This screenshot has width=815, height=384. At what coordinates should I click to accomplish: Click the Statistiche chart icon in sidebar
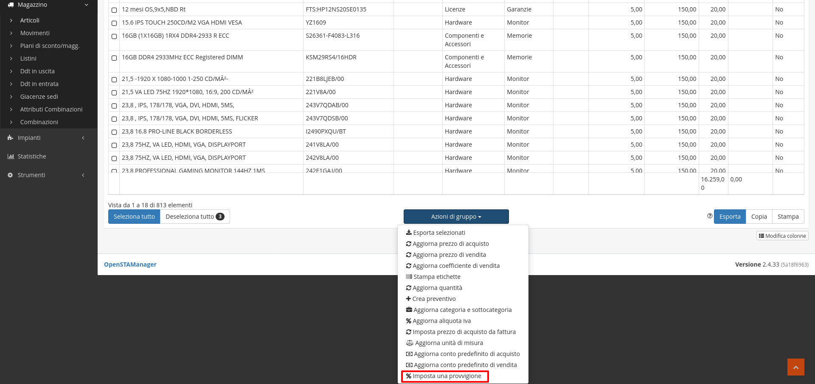click(11, 156)
